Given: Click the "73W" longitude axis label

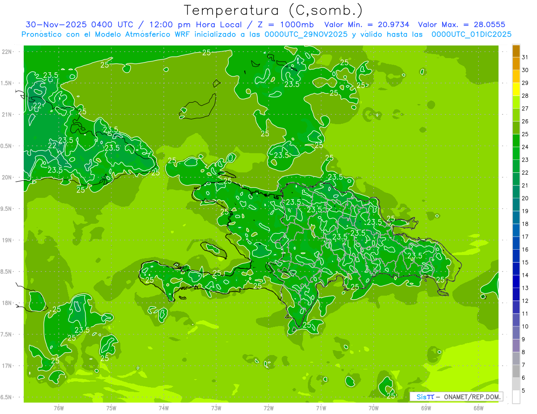Looking at the screenshot, I should point(216,408).
